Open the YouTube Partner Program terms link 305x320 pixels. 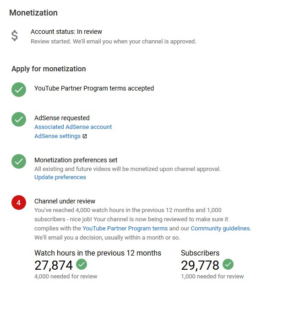point(125,229)
